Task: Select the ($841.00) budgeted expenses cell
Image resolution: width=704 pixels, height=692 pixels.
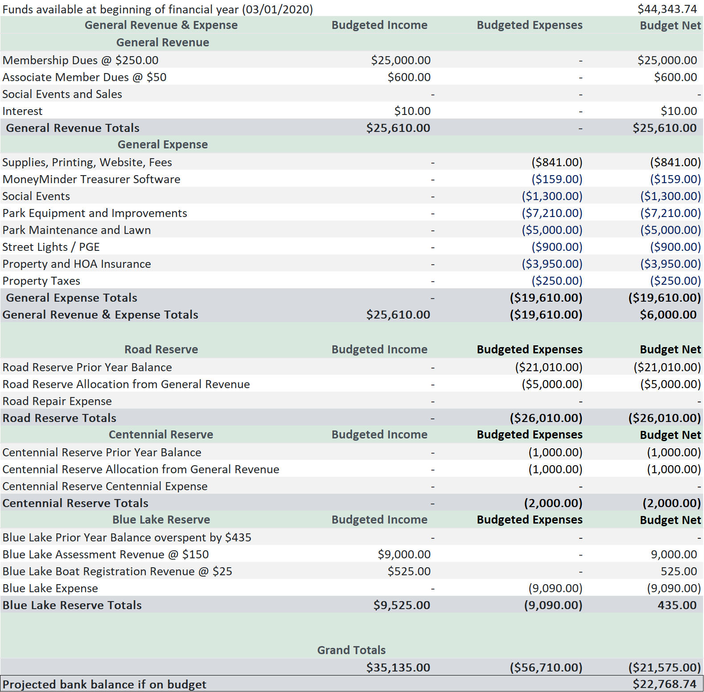Action: 557,162
